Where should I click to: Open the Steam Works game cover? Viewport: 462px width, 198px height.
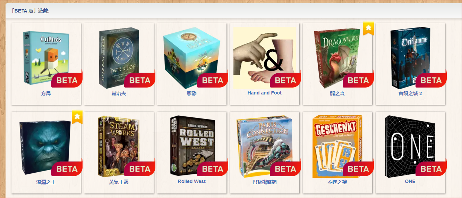pyautogui.click(x=119, y=146)
